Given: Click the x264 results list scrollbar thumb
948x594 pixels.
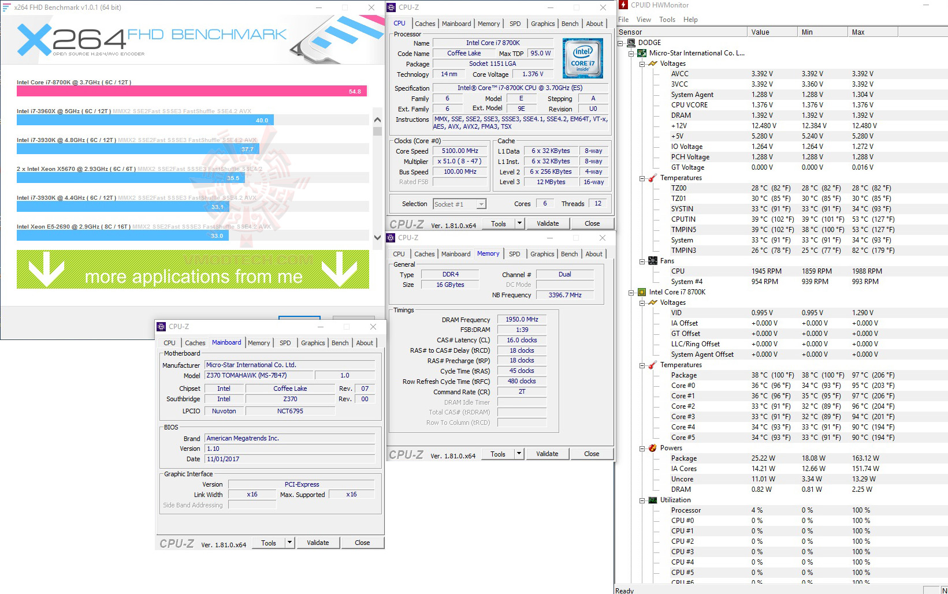Looking at the screenshot, I should 377,131.
